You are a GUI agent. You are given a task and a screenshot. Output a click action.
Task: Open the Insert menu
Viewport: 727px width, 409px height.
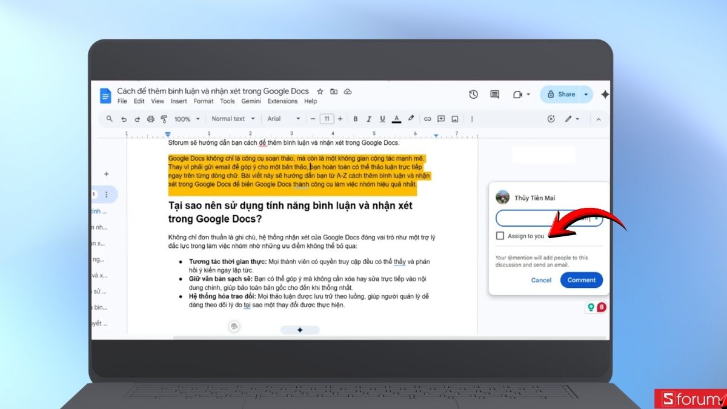pos(179,101)
